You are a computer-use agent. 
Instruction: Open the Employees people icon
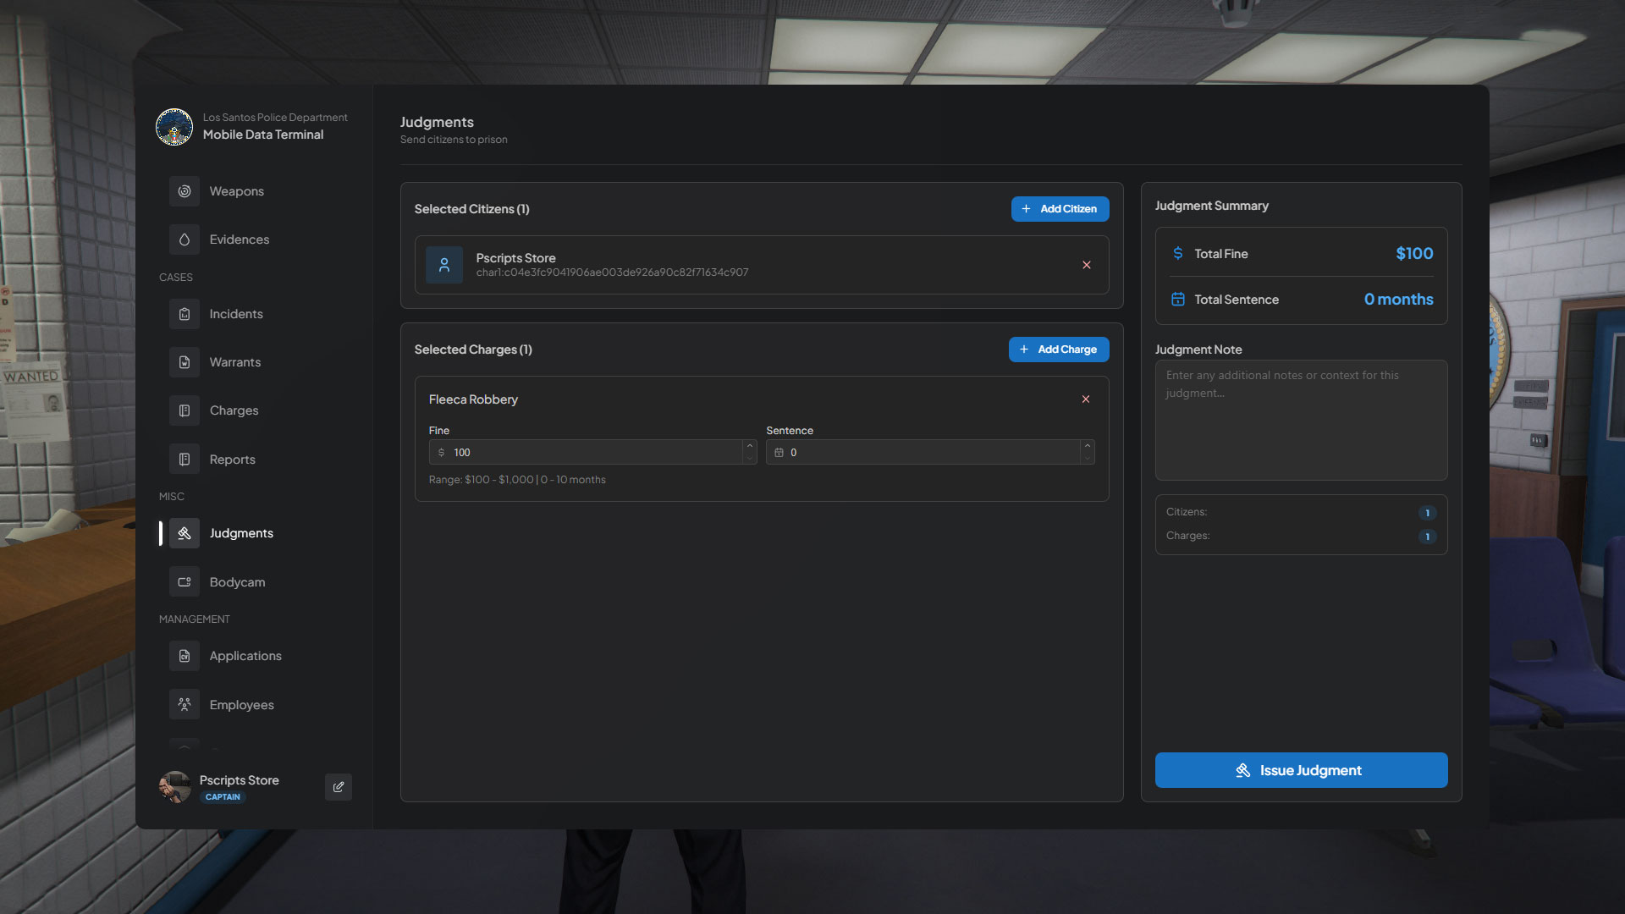click(x=185, y=705)
